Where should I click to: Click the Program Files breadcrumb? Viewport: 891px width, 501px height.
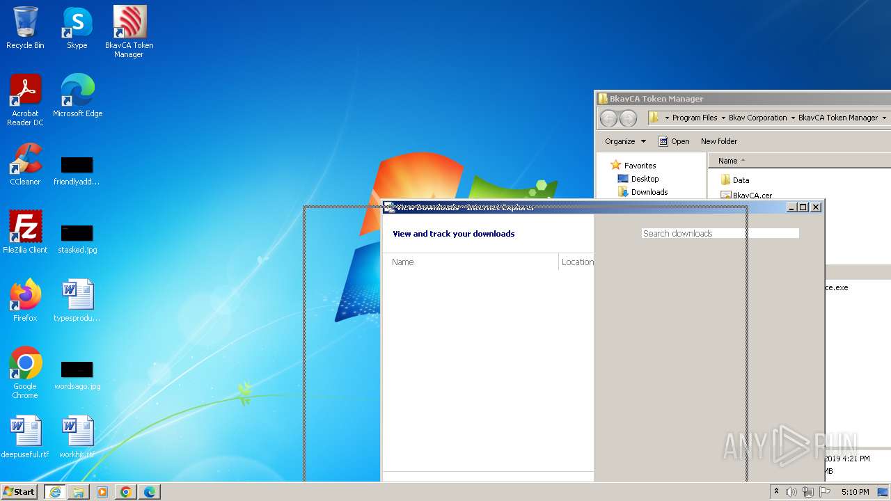695,118
